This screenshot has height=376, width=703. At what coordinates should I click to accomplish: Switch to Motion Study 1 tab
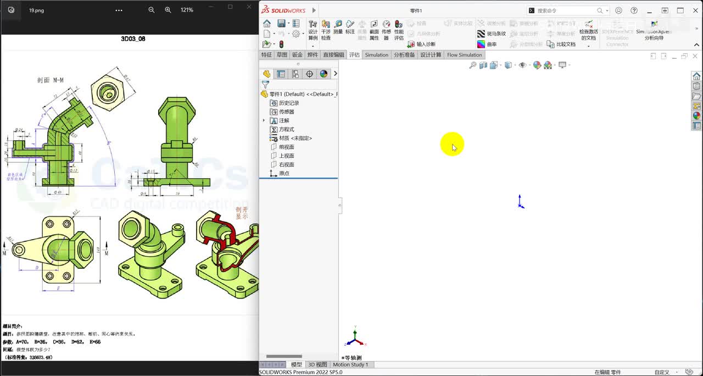click(350, 364)
